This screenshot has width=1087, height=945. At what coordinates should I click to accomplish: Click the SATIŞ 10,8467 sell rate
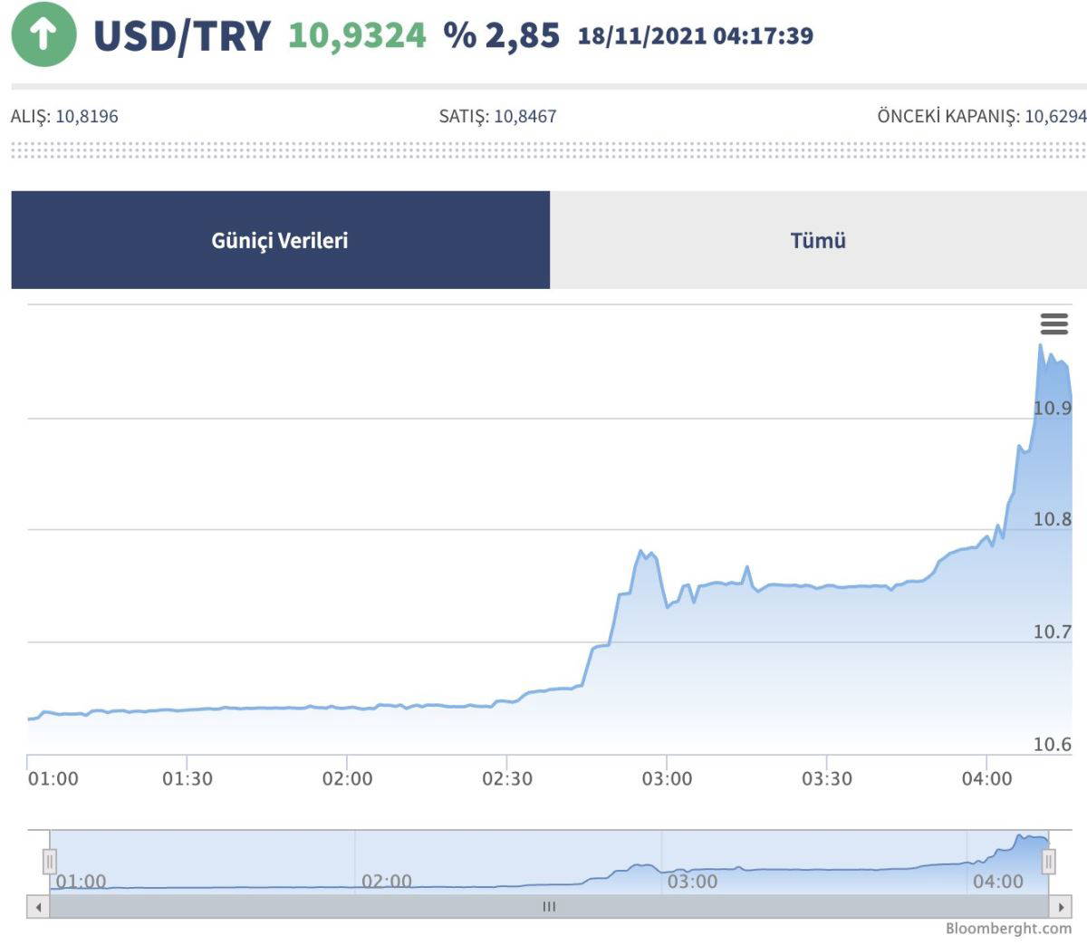[x=498, y=116]
